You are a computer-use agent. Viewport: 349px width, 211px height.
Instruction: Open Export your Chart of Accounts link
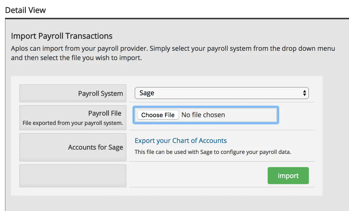point(181,141)
